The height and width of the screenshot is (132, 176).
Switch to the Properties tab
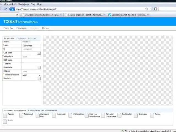pos(9,38)
